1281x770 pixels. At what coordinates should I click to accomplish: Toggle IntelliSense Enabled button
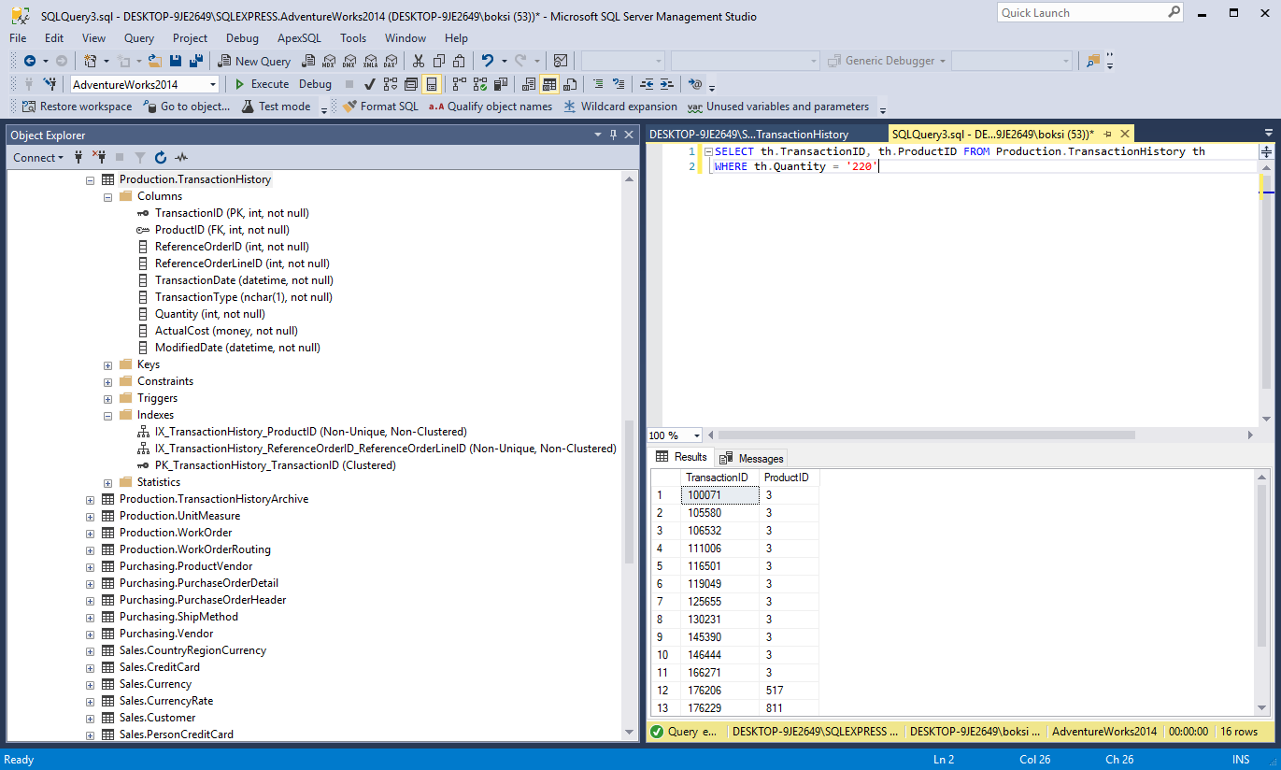[432, 84]
